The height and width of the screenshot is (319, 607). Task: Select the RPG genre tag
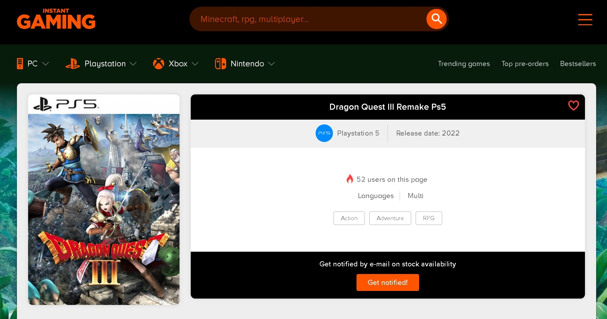click(x=429, y=218)
